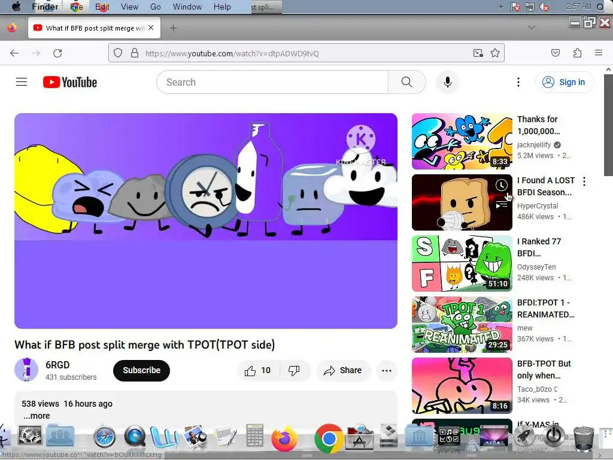
Task: Open Google Chrome from the dock
Action: tap(329, 438)
